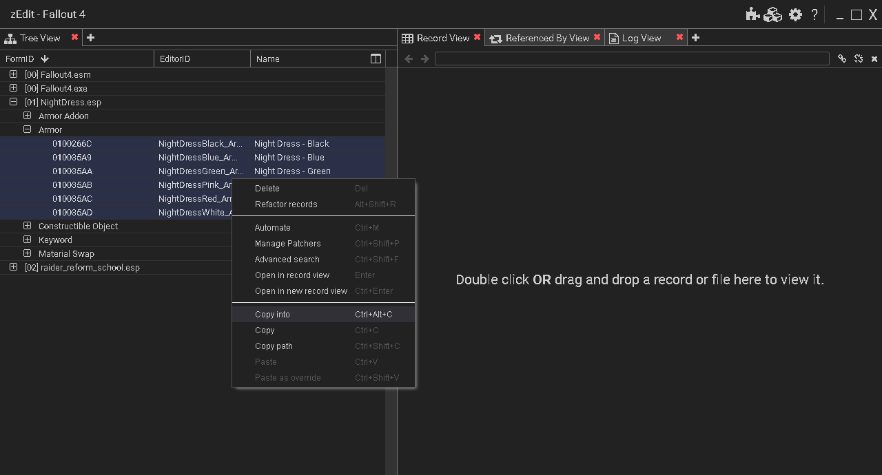Screen dimensions: 882x475
Task: Open Advanced search menu item
Action: [324, 260]
